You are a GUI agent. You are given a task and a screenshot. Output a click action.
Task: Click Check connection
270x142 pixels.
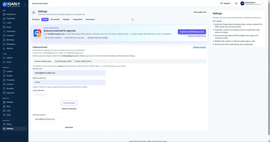click(x=69, y=109)
